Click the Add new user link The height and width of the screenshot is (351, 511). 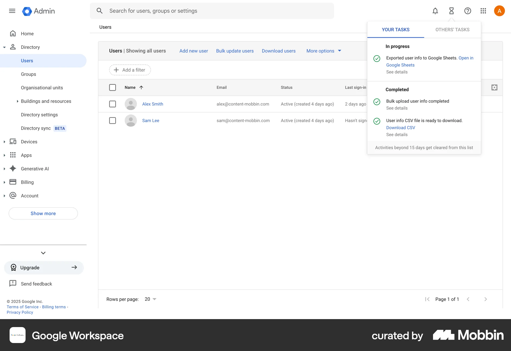click(x=193, y=51)
